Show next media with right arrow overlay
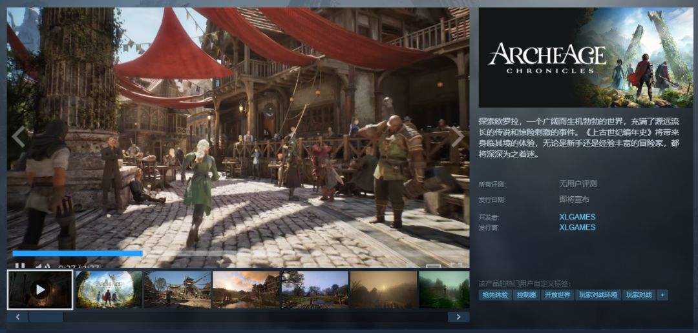Viewport: 698px width, 333px height. [x=457, y=137]
